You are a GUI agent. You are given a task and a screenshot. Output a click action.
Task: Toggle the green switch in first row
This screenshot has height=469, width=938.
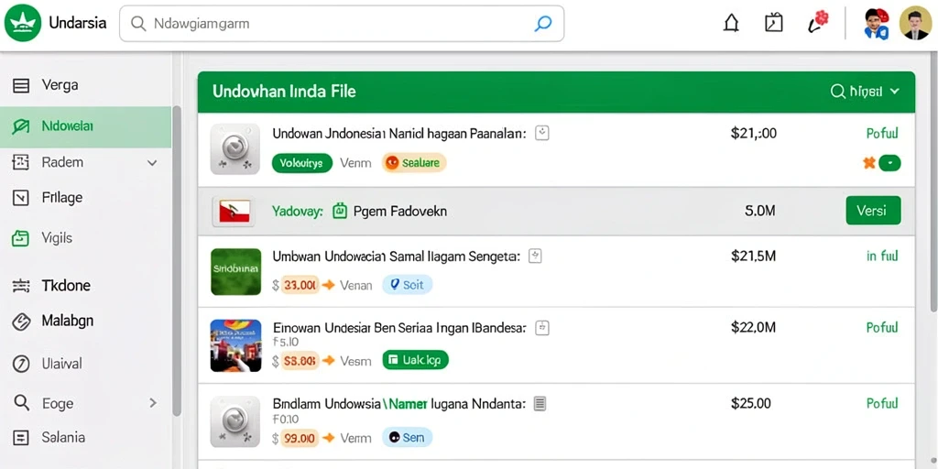click(x=890, y=163)
